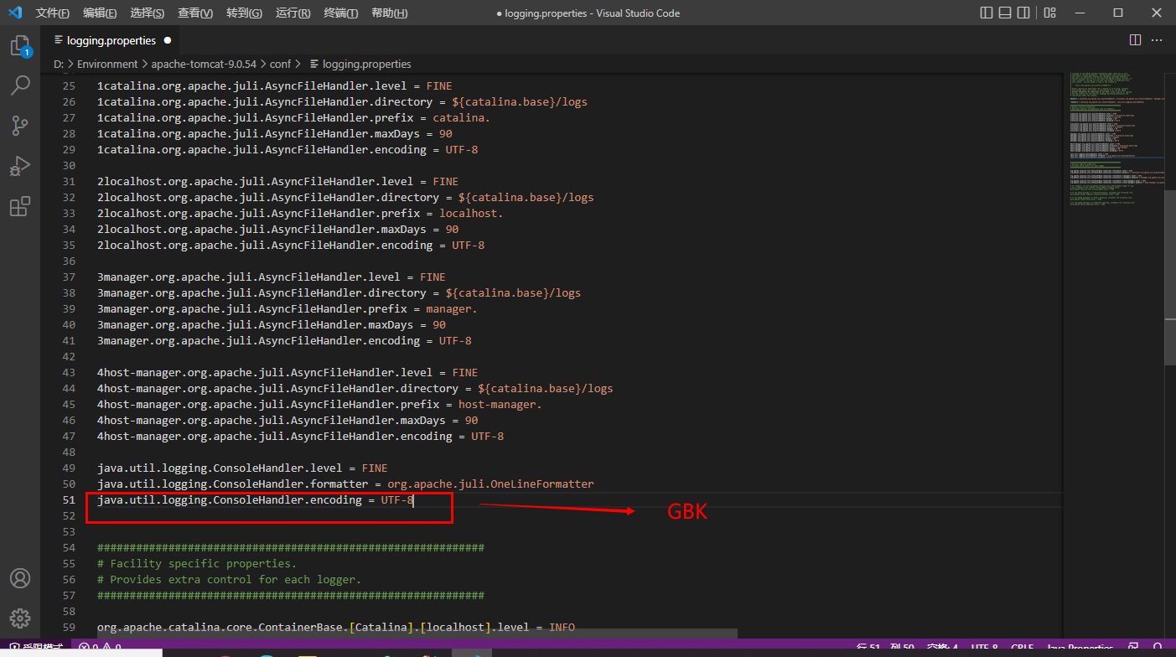
Task: Toggle the primary side bar layout button
Action: coord(987,13)
